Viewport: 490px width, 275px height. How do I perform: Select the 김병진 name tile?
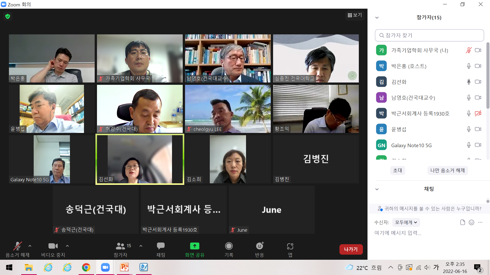tap(316, 159)
